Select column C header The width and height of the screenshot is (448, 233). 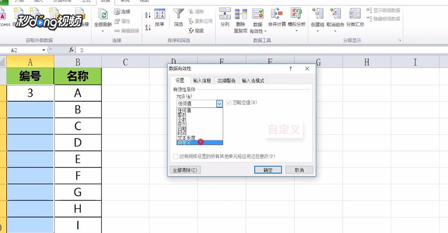pyautogui.click(x=125, y=62)
